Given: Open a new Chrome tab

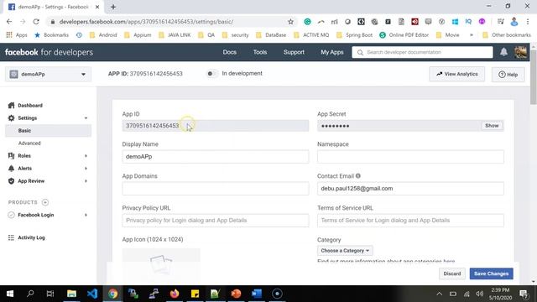Looking at the screenshot, I should coord(113,7).
